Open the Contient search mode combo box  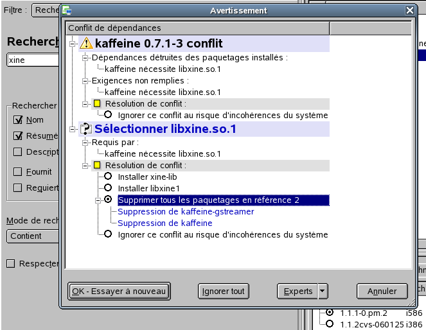(x=33, y=236)
